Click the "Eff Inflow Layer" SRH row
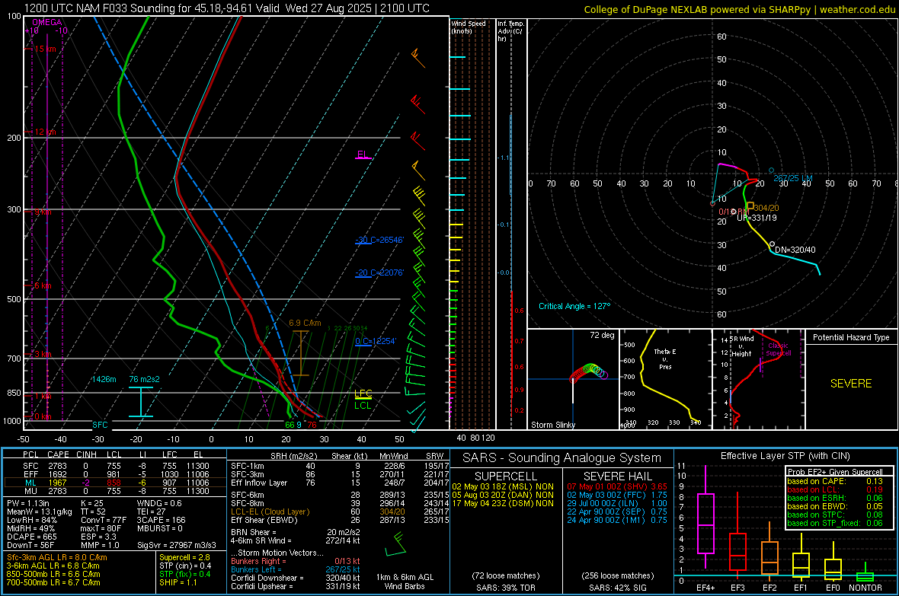The image size is (899, 596). 338,483
